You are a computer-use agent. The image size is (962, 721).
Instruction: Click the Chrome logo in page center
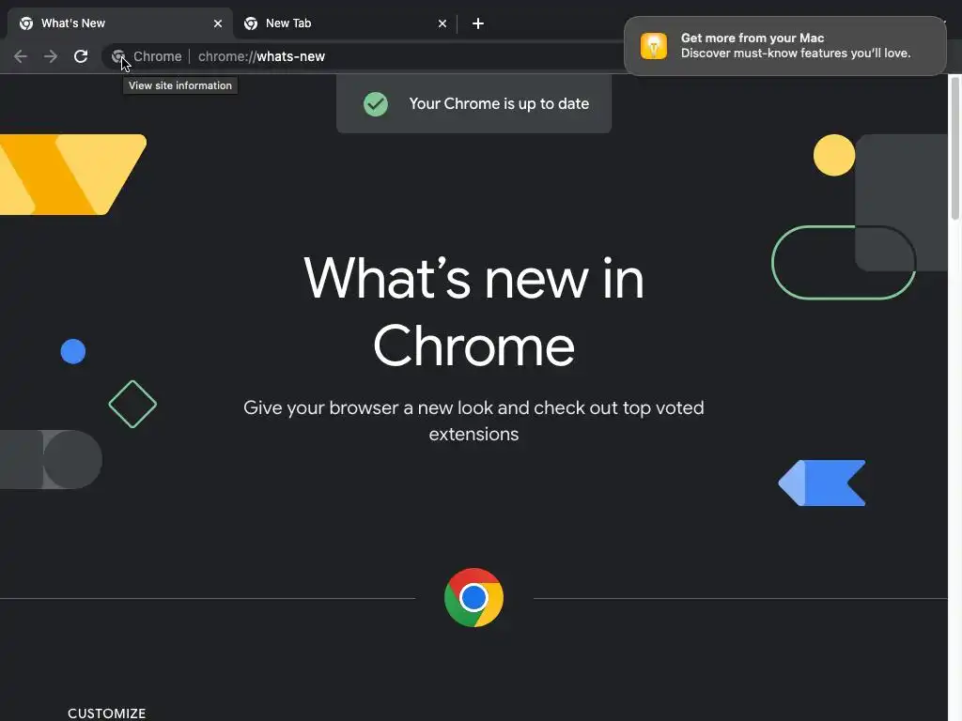473,598
